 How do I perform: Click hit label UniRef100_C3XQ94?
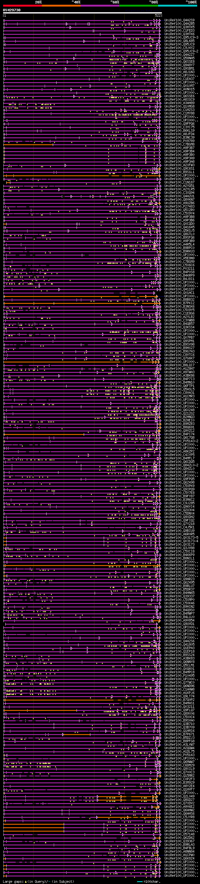pos(179,193)
